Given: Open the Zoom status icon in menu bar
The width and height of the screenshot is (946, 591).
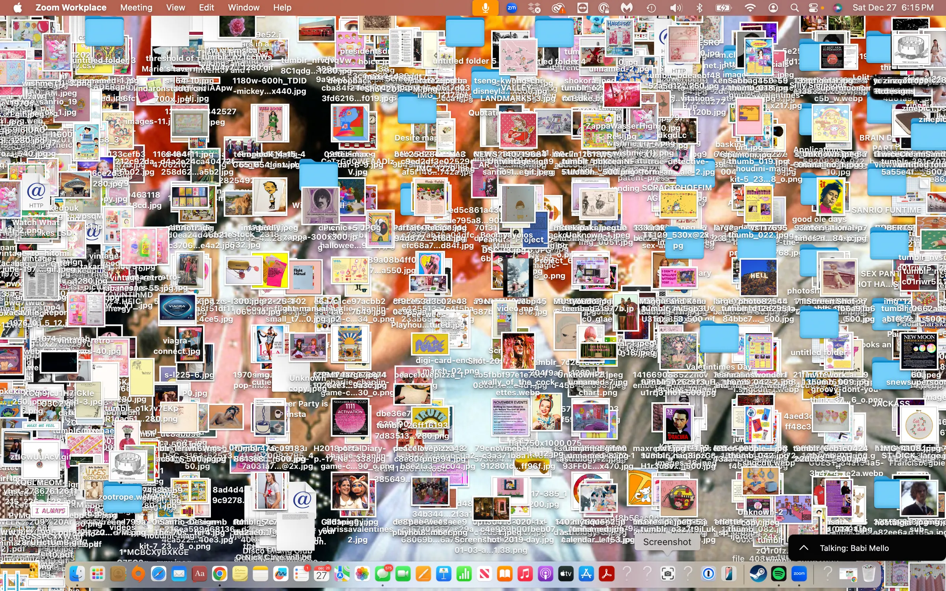Looking at the screenshot, I should [512, 7].
